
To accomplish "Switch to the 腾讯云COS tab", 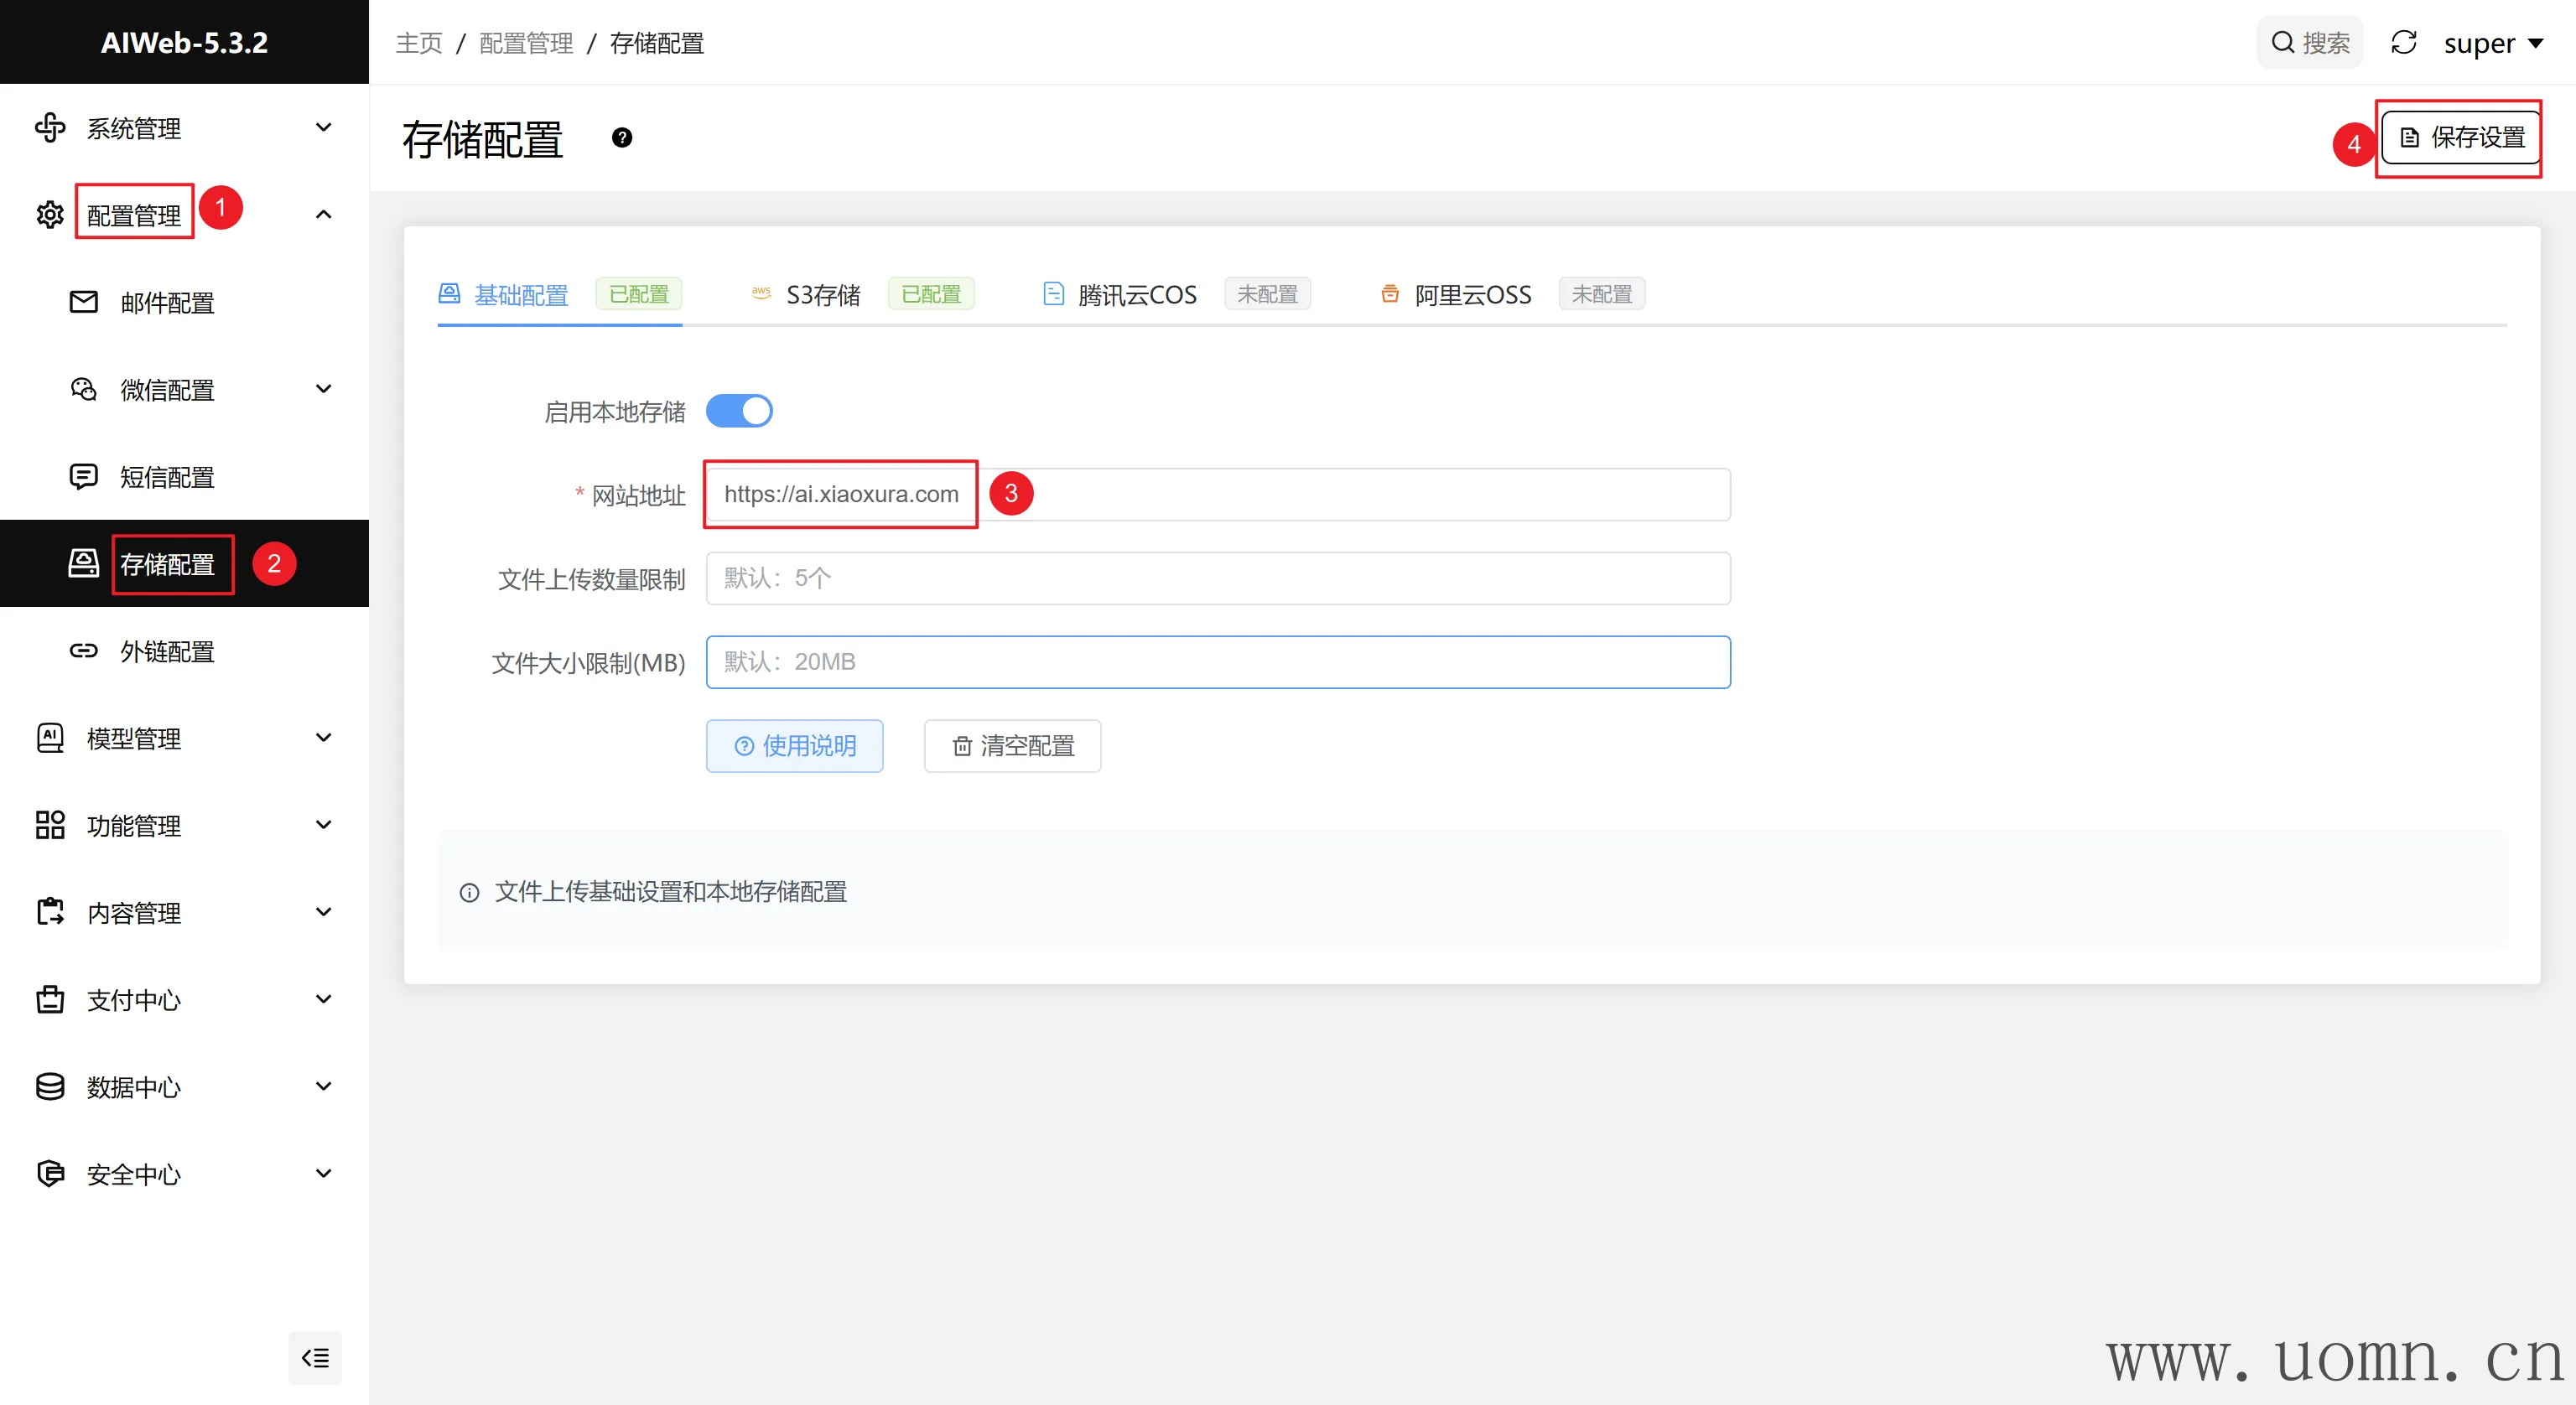I will (1136, 295).
